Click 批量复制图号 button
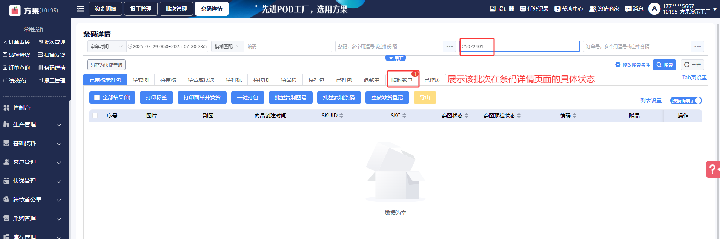The image size is (720, 239). 291,97
